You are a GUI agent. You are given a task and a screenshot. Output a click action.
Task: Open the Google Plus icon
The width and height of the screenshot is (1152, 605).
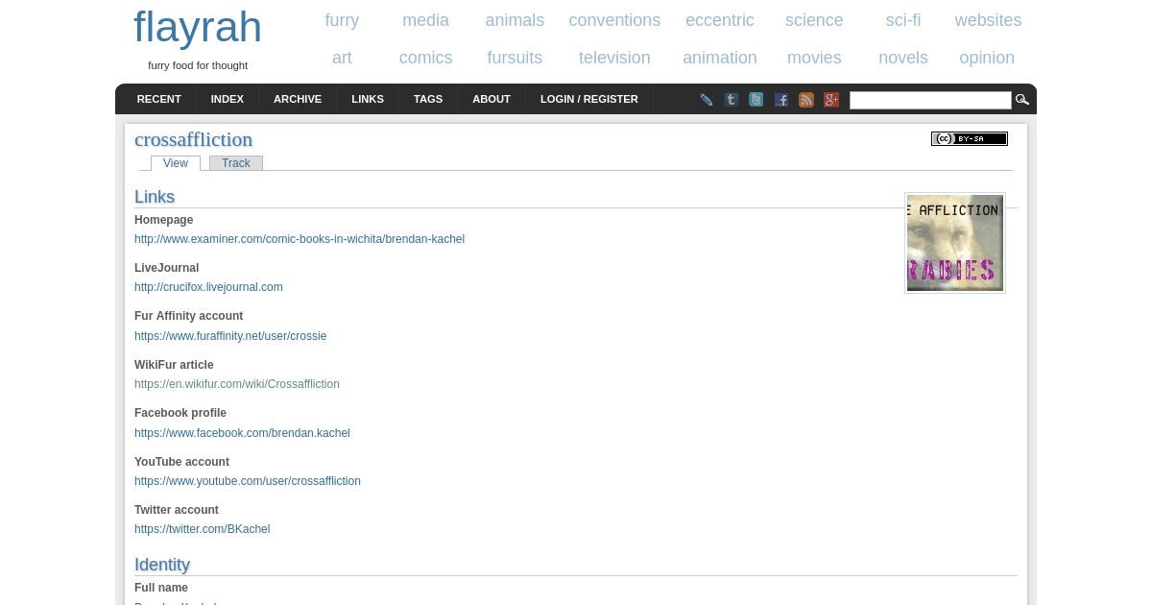[x=831, y=100]
